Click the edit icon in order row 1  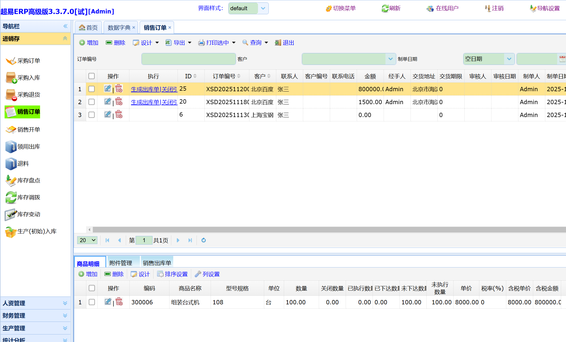click(108, 89)
